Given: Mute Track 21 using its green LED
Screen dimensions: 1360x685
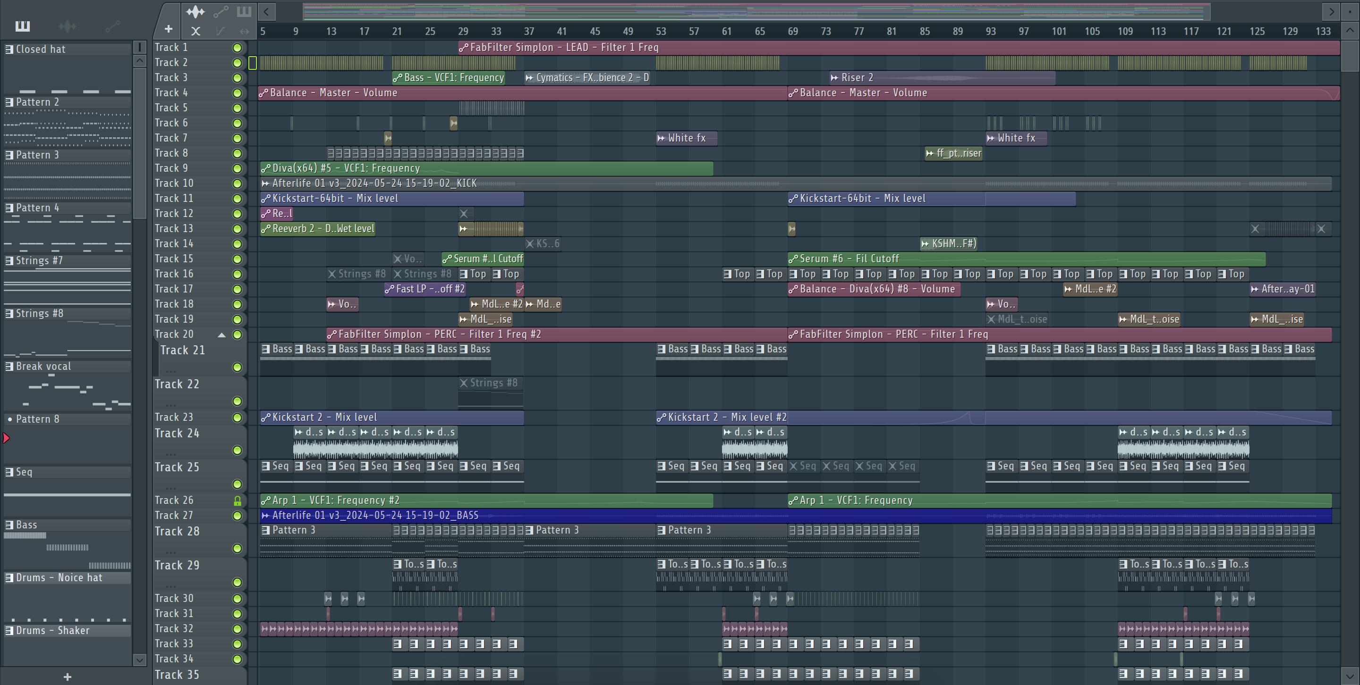Looking at the screenshot, I should [238, 367].
